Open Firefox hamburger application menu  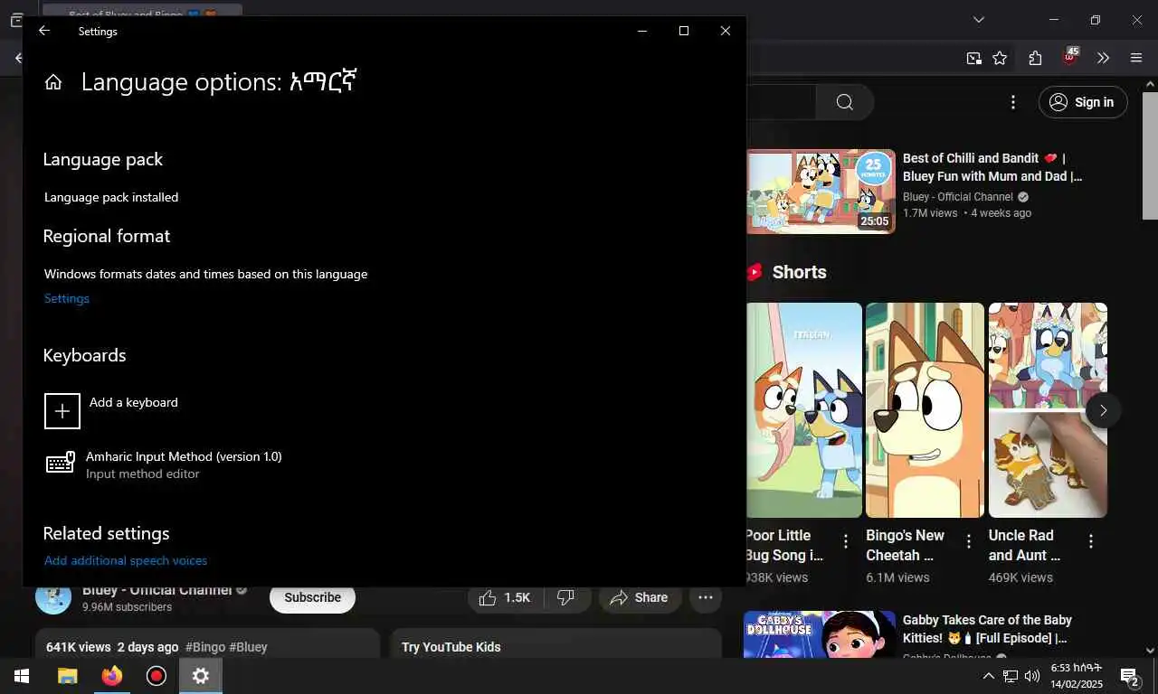[1136, 58]
